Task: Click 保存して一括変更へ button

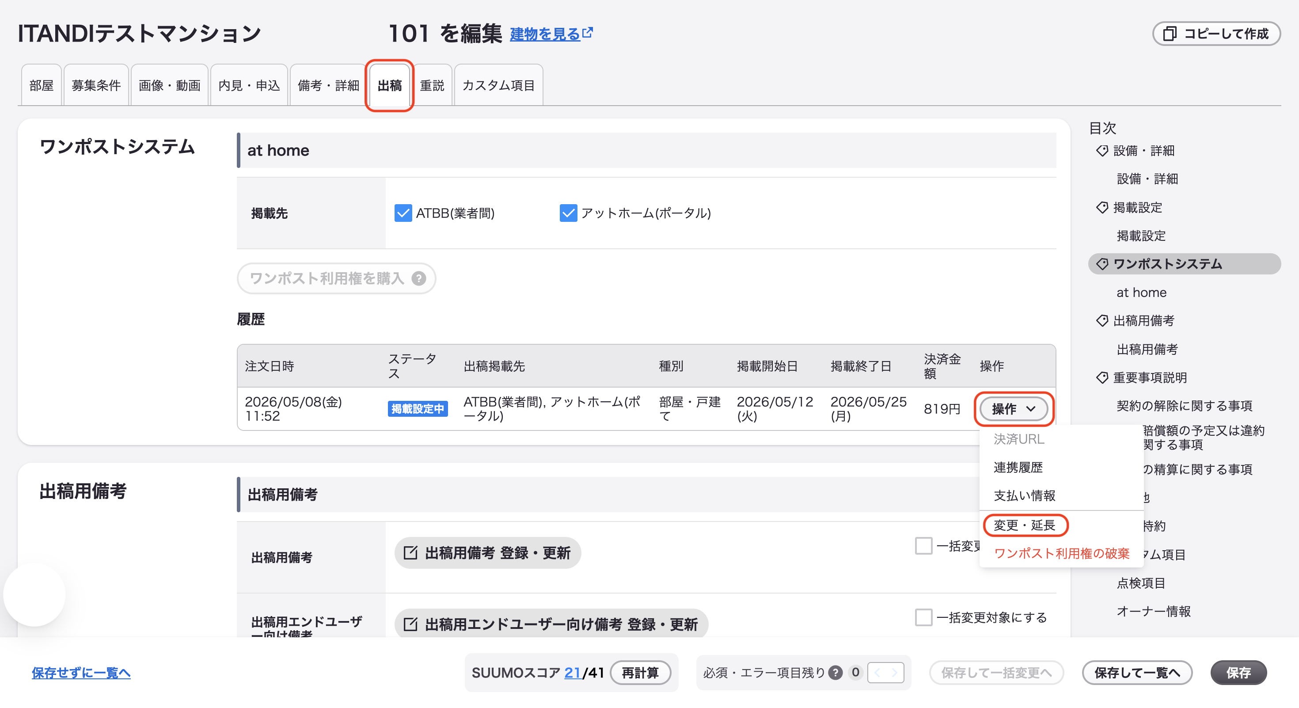Action: click(x=996, y=673)
